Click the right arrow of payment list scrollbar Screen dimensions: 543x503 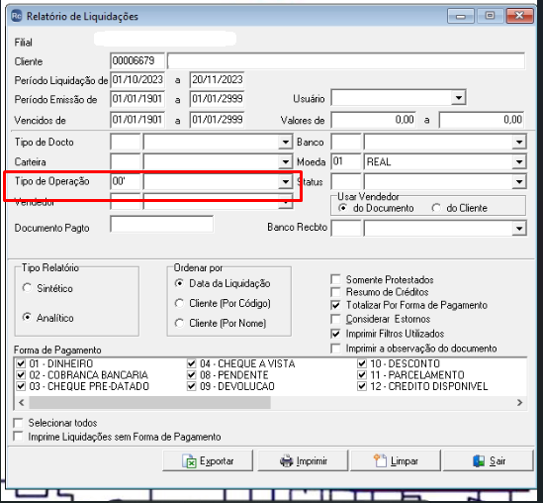[519, 402]
